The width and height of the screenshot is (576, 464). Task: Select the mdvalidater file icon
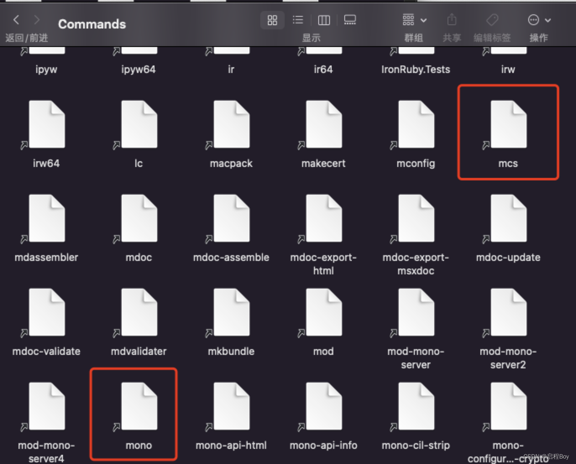tap(139, 312)
